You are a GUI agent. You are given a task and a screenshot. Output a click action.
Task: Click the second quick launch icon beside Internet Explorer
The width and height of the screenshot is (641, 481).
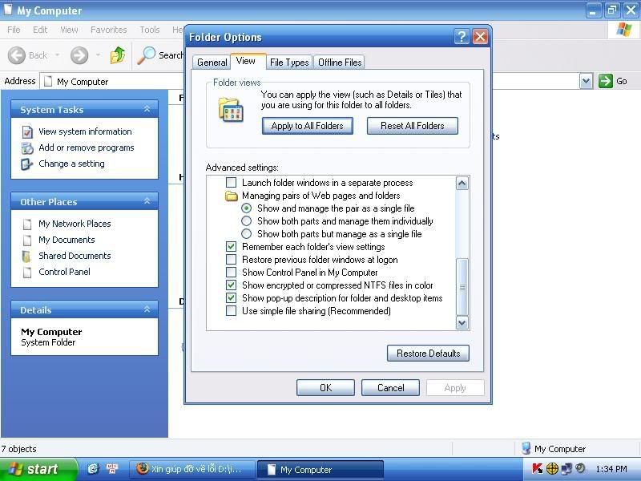coord(111,468)
